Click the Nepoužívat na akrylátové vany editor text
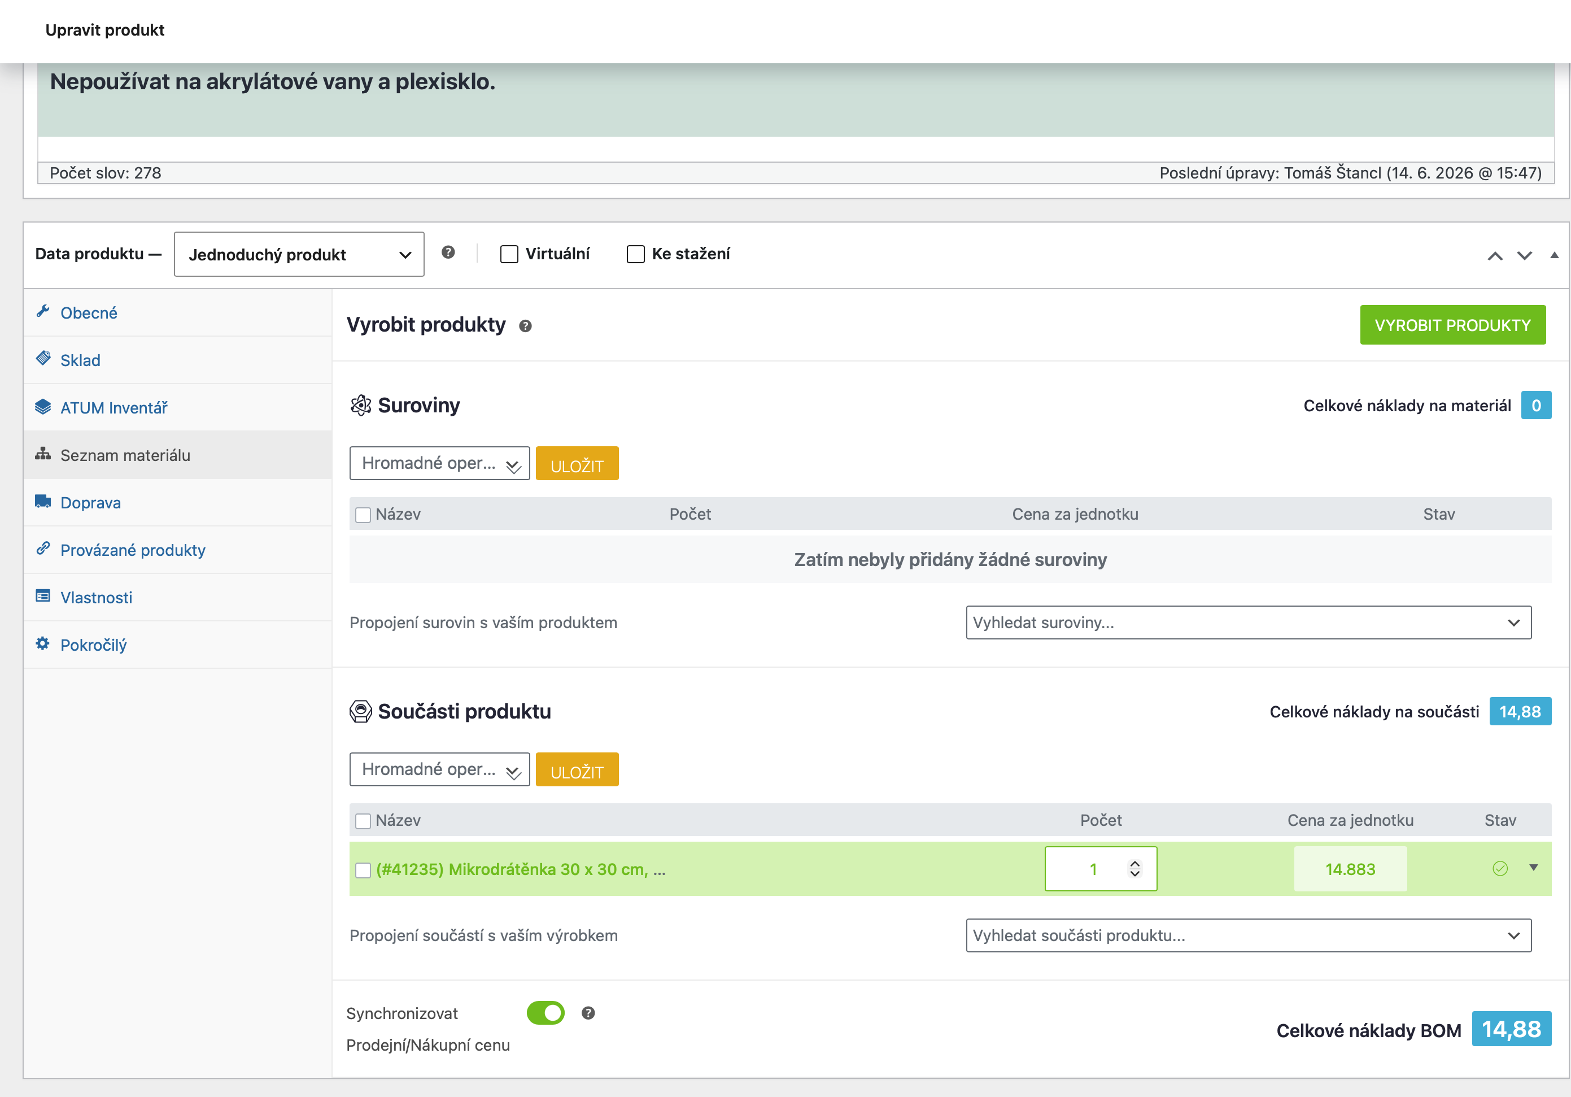The height and width of the screenshot is (1097, 1571). point(272,81)
